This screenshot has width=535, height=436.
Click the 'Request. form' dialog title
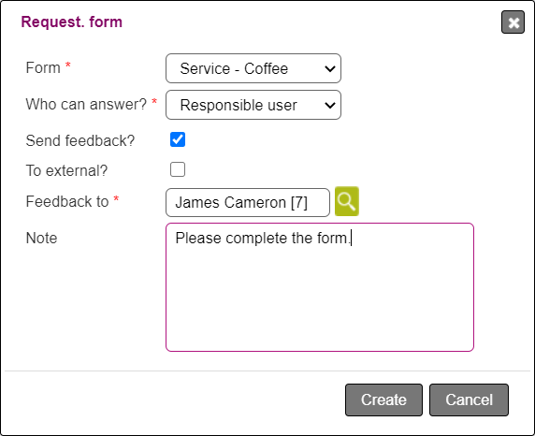click(72, 22)
